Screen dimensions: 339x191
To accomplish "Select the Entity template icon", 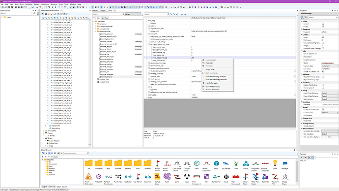I will (216, 163).
